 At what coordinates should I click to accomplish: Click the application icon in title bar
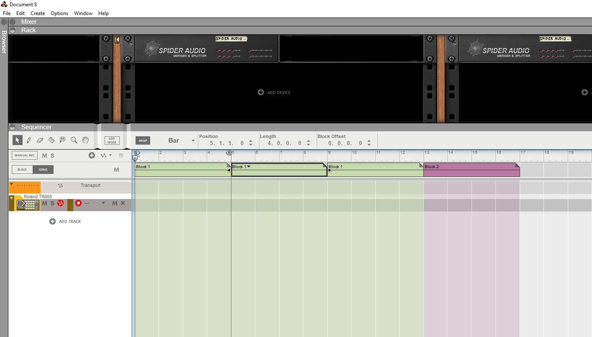tap(4, 4)
